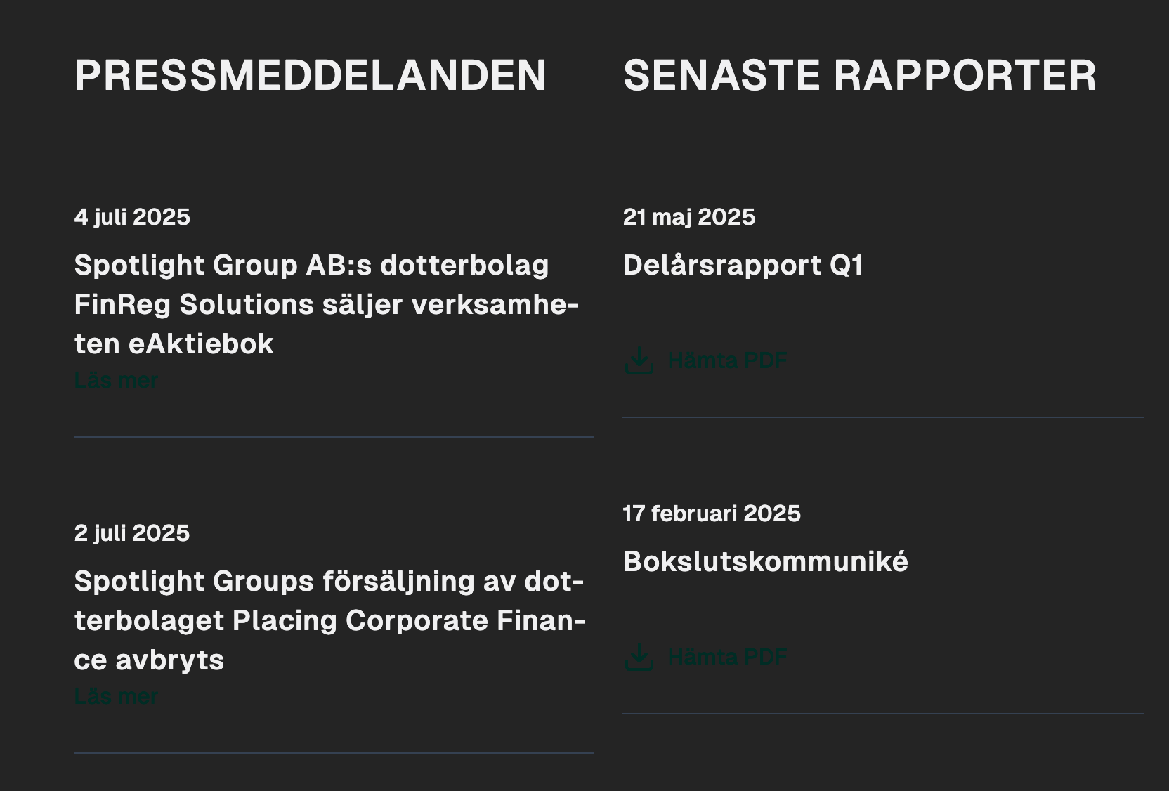1169x791 pixels.
Task: Click the divider line below Bokslutskommuniké
Action: (883, 714)
